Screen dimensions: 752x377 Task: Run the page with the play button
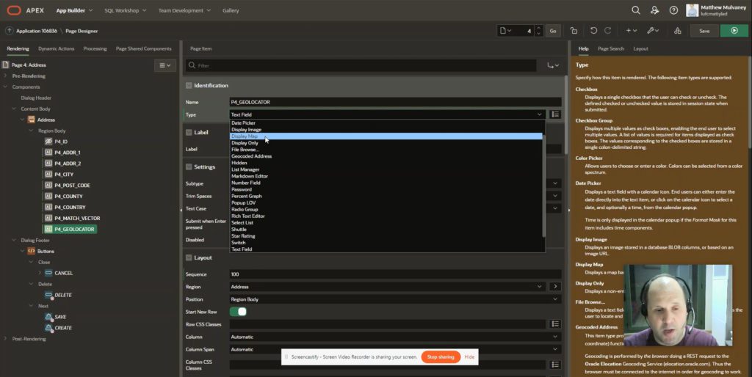click(x=734, y=31)
